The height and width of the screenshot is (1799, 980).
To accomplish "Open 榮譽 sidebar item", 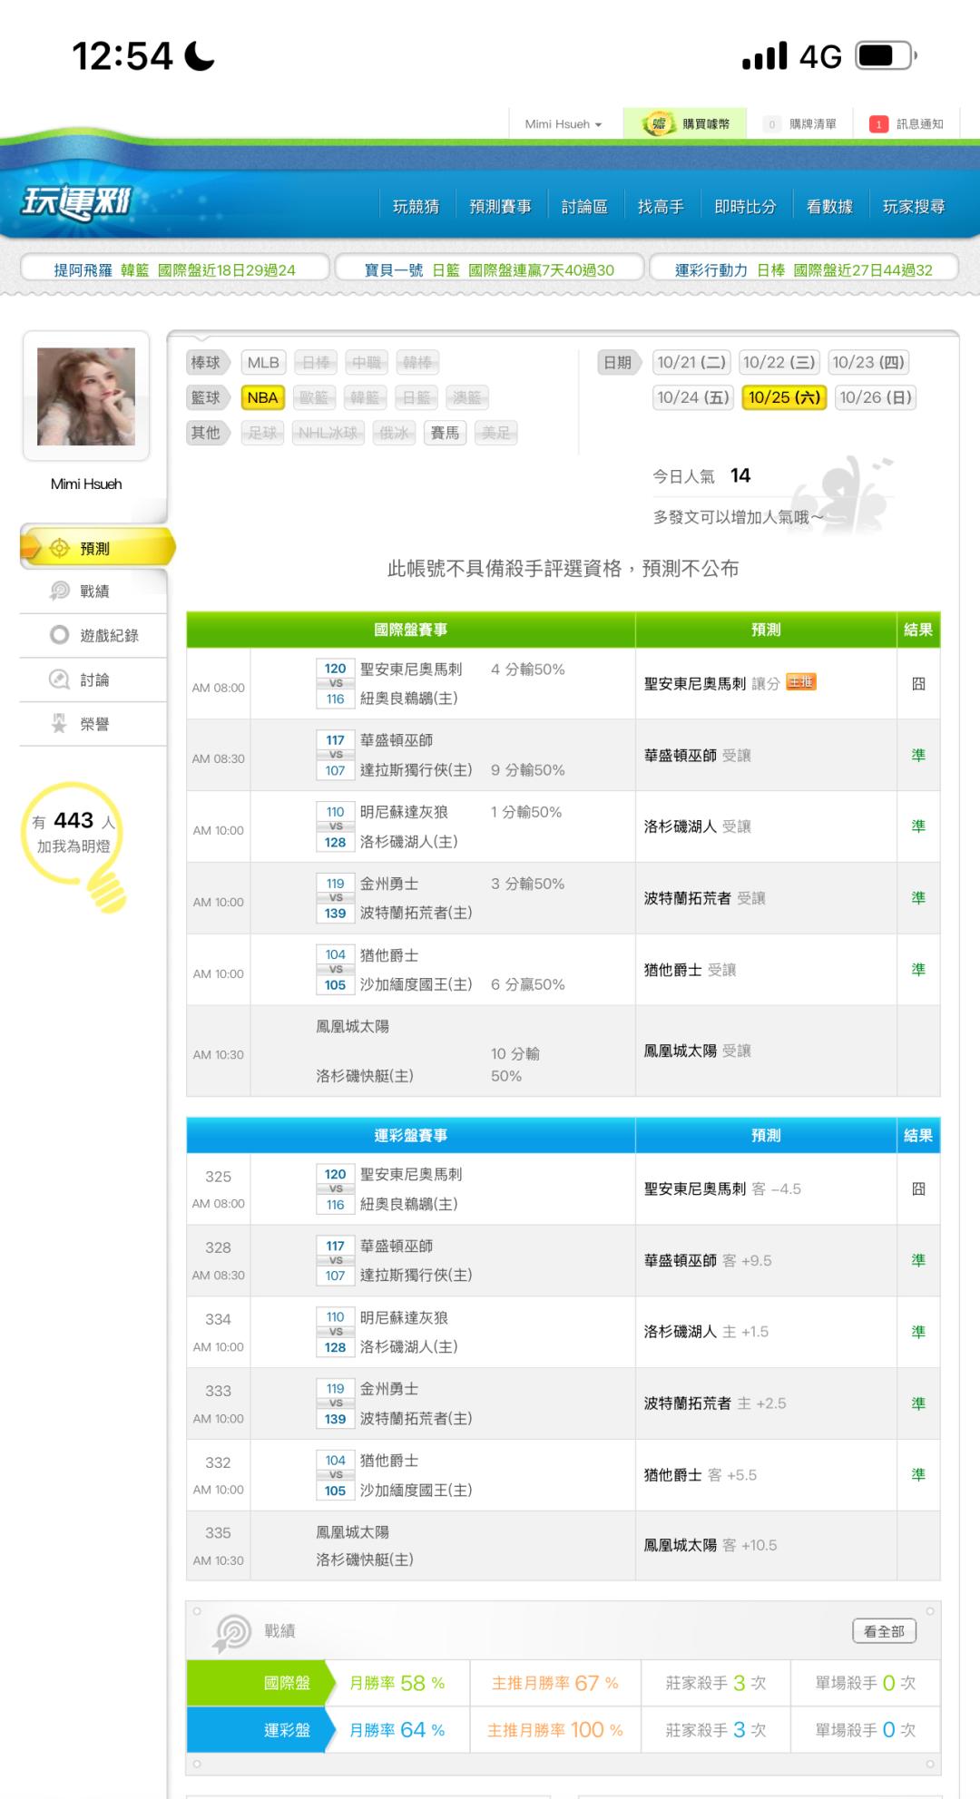I will [x=93, y=724].
